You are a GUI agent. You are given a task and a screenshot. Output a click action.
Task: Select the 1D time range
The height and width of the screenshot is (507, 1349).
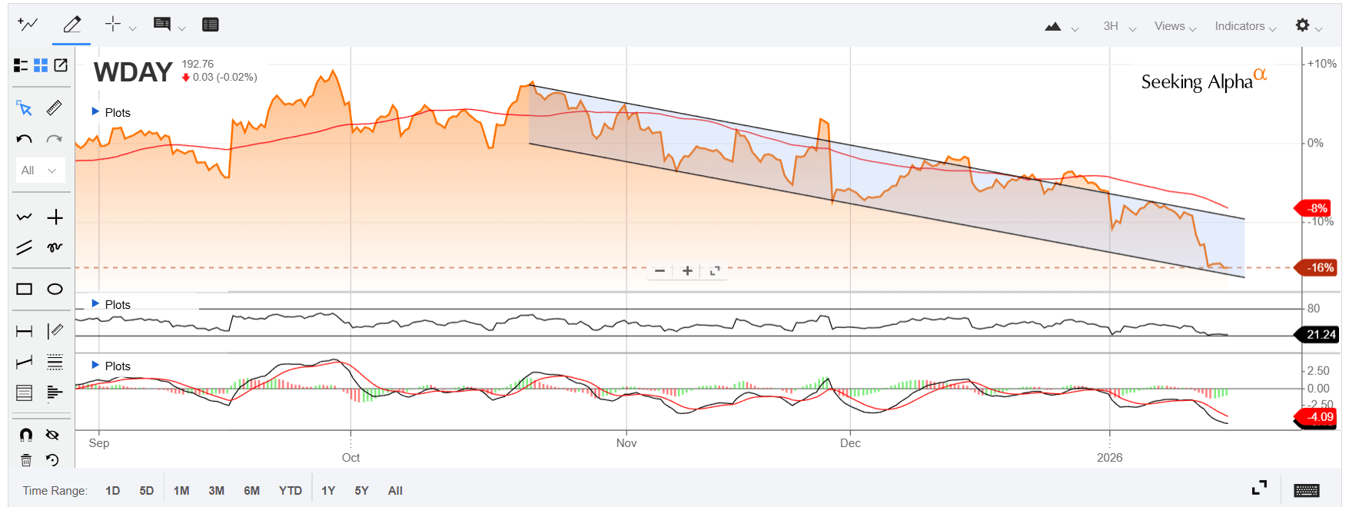click(x=112, y=491)
